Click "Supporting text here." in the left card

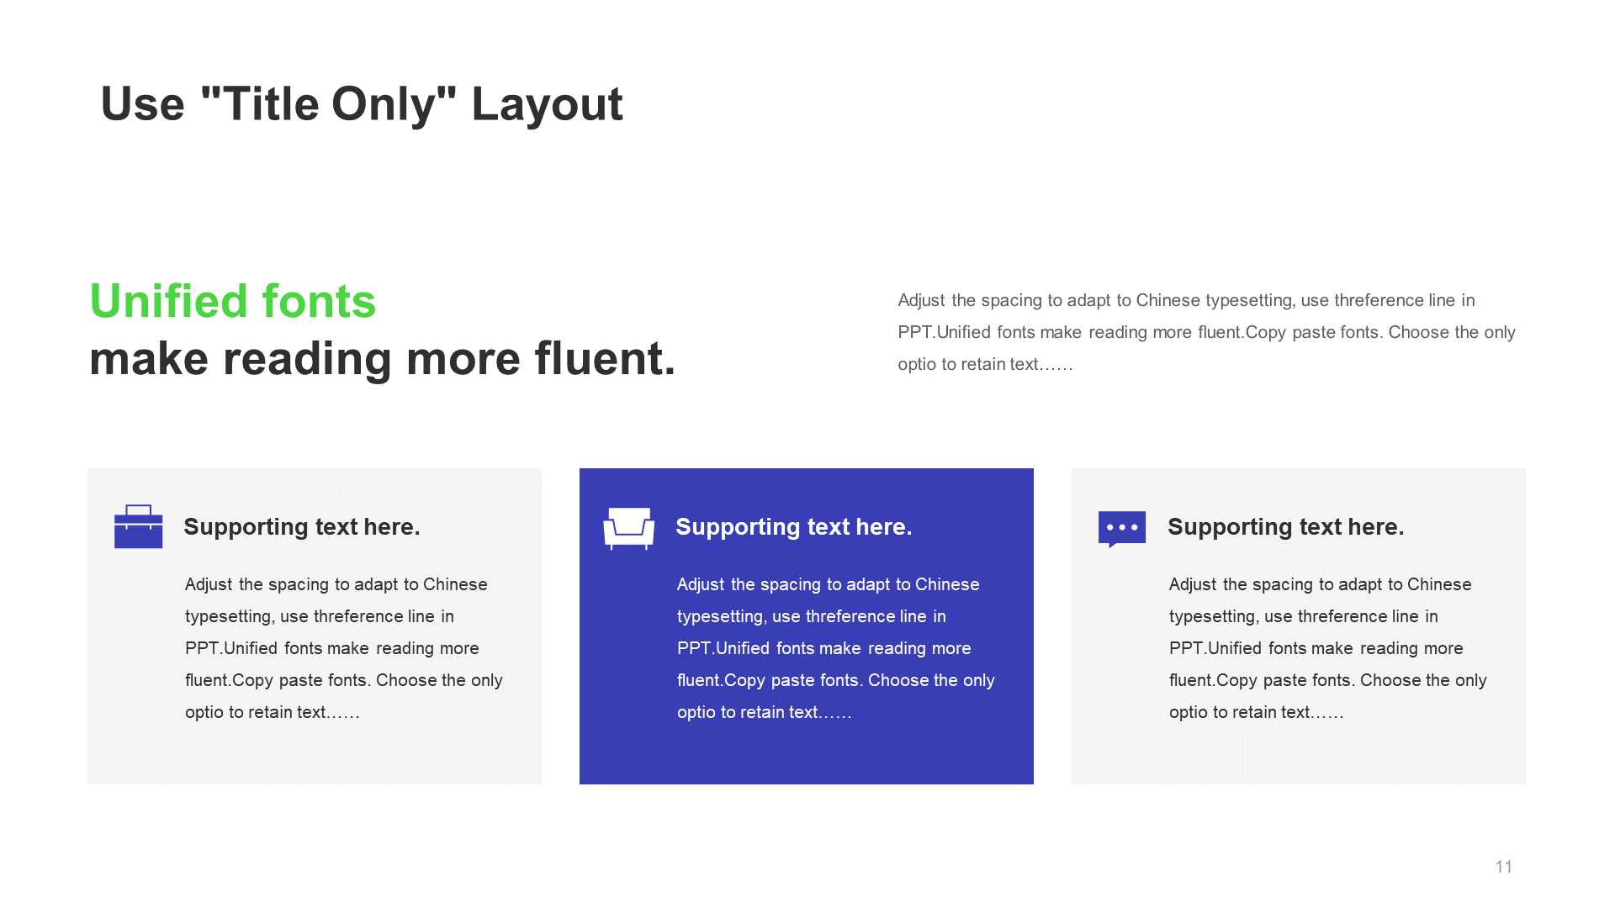[302, 527]
